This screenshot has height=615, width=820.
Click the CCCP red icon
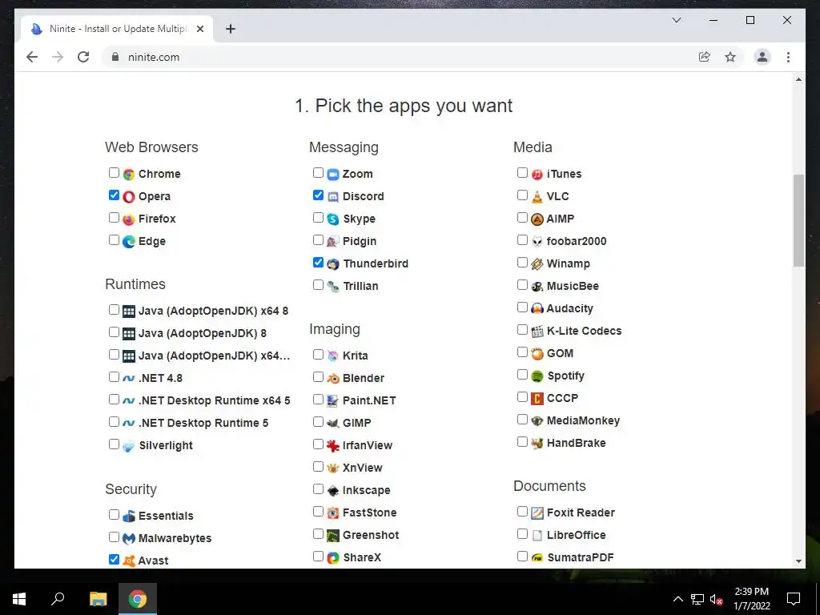[537, 399]
